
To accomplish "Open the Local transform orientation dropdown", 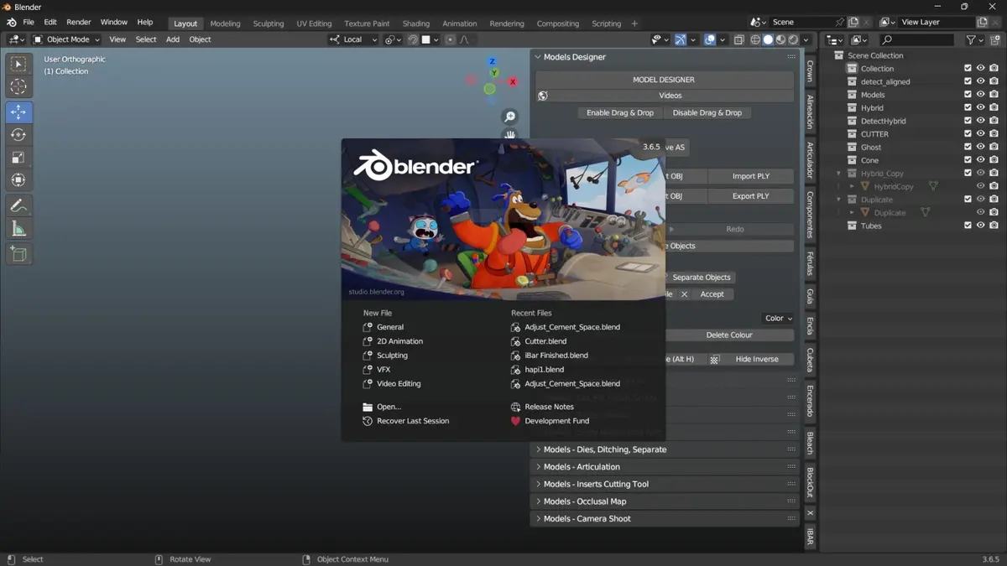I will (352, 39).
